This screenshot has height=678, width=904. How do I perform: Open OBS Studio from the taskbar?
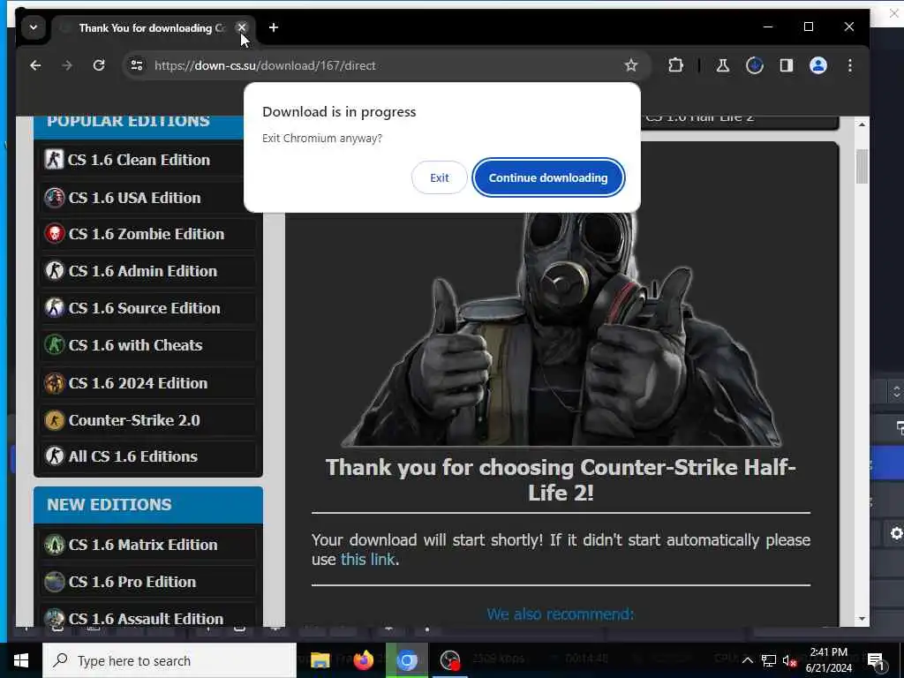tap(449, 660)
